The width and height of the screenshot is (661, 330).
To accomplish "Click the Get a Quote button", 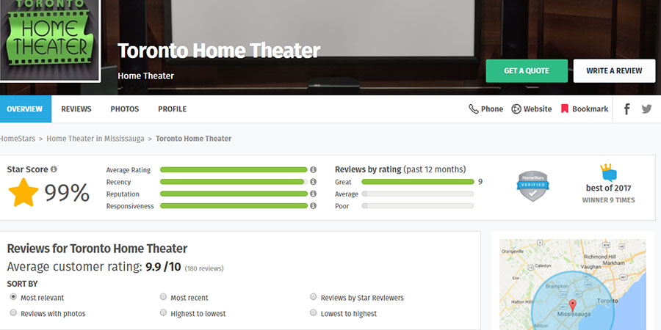I will pos(527,71).
